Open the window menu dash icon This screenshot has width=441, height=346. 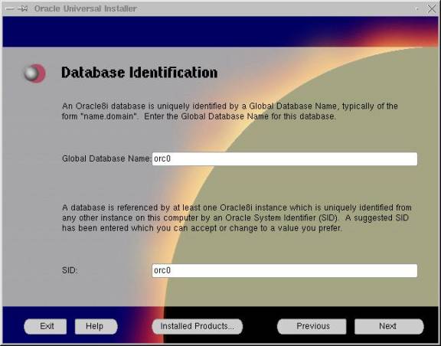(x=9, y=8)
